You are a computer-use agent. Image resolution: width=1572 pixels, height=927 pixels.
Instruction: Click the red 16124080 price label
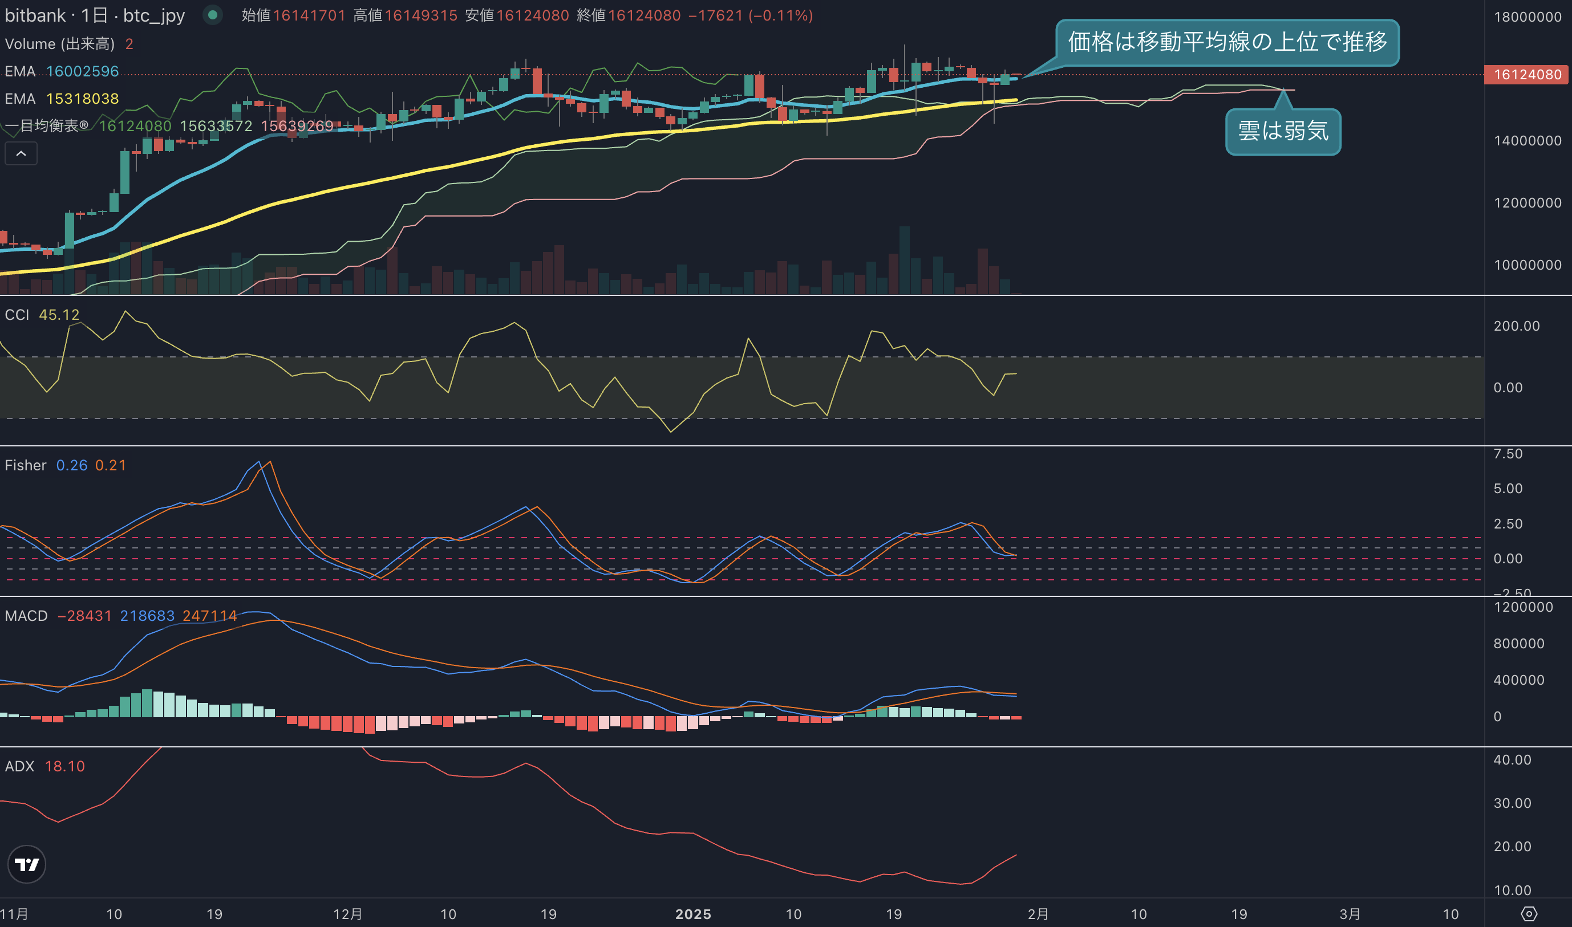1527,74
